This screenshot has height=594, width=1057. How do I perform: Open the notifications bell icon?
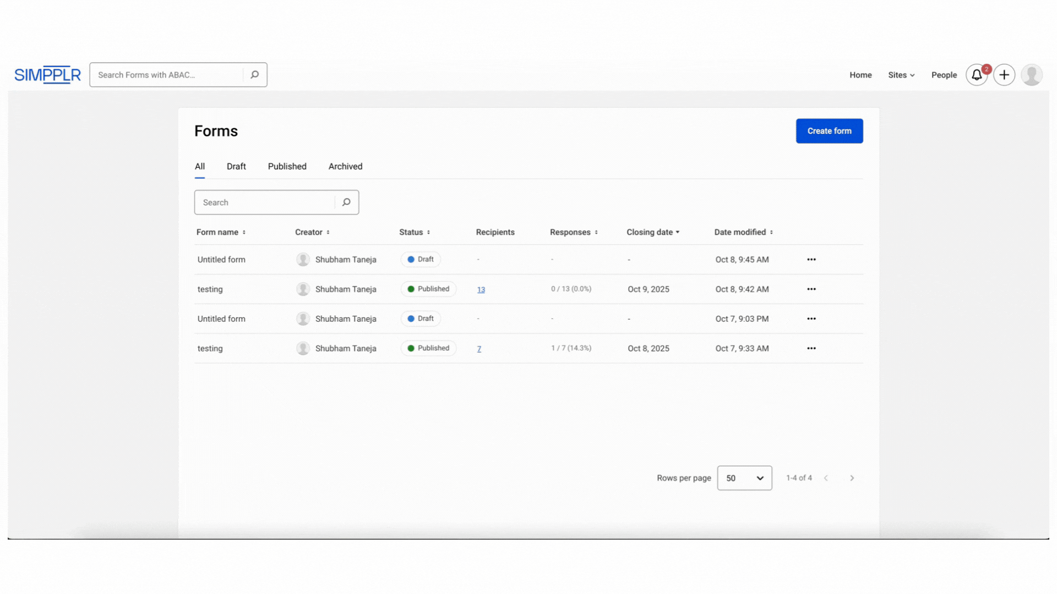point(977,75)
